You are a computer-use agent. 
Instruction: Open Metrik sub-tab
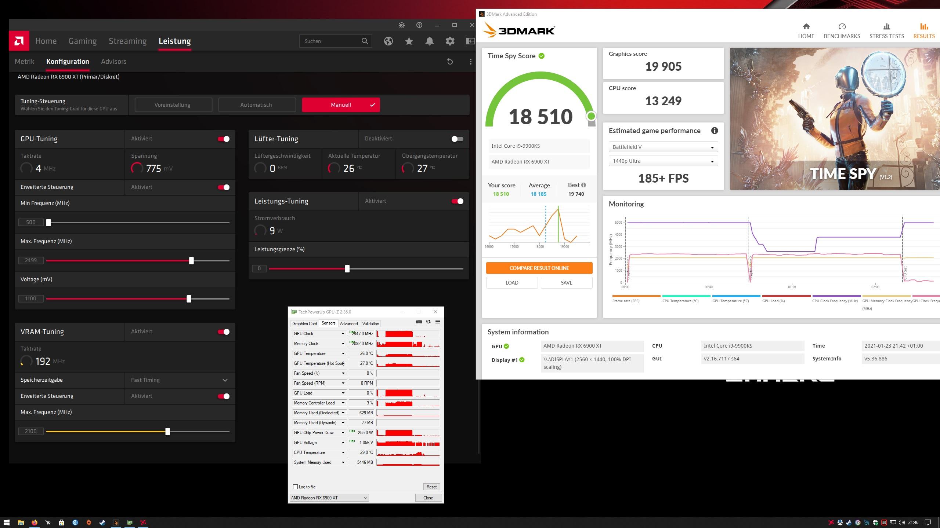point(25,62)
